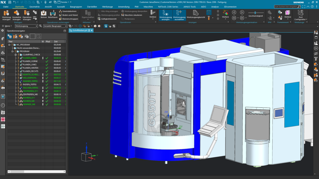Expand the CLAMPING_CHECK node
319x179 pixels.
(x=16, y=55)
